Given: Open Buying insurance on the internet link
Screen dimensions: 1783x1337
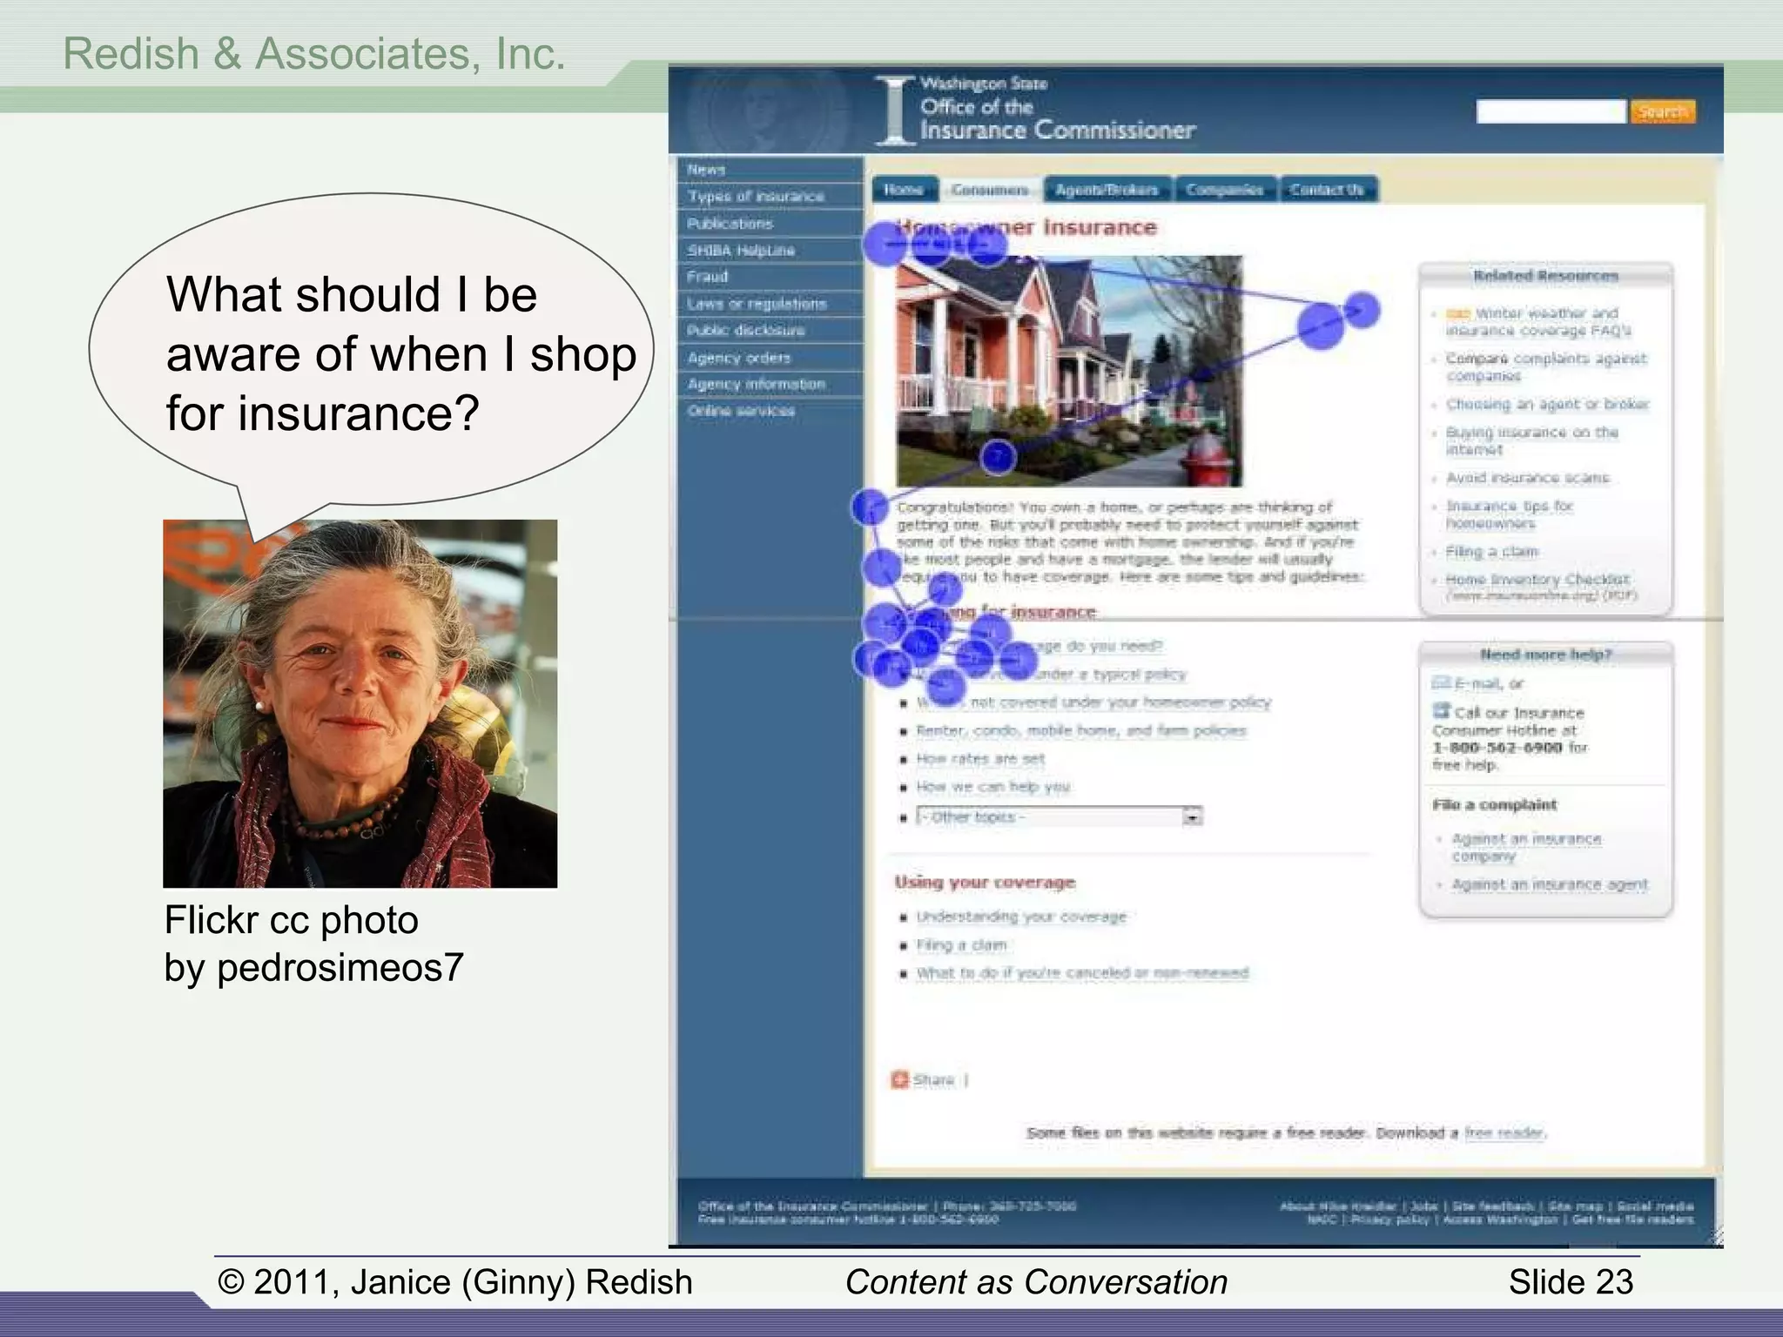Looking at the screenshot, I should click(1532, 440).
